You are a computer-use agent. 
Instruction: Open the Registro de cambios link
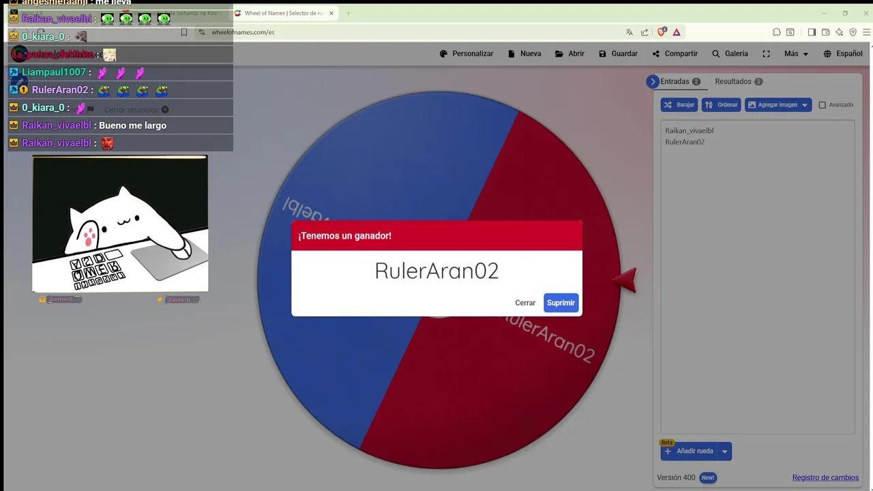pyautogui.click(x=825, y=477)
